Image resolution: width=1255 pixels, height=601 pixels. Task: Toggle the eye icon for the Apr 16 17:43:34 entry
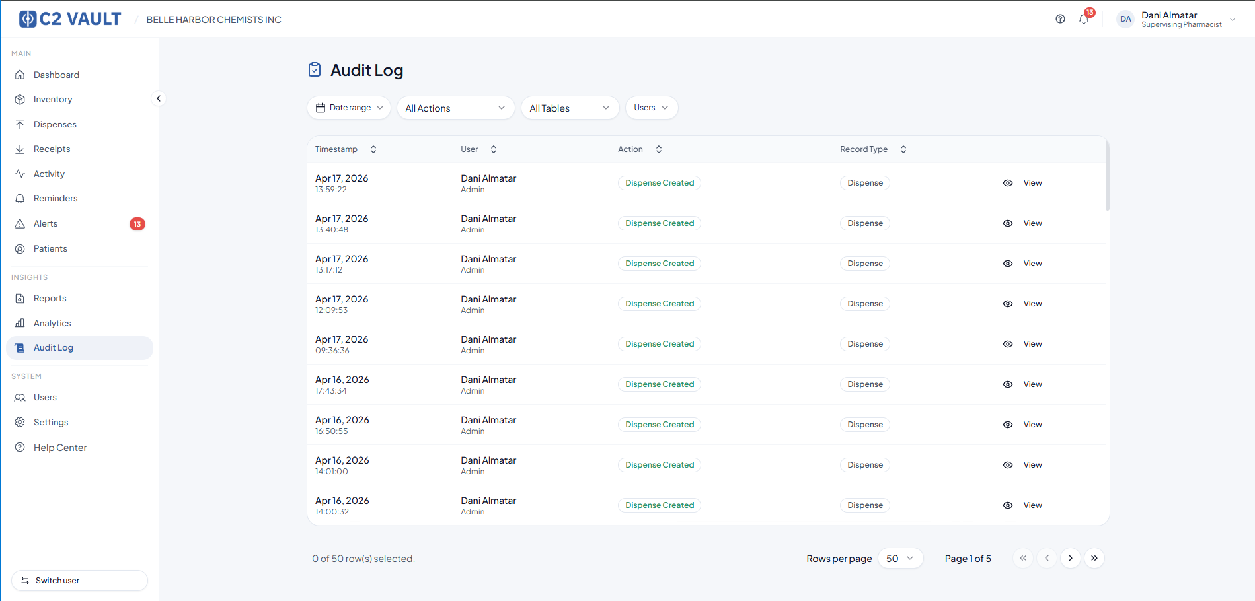click(1008, 384)
